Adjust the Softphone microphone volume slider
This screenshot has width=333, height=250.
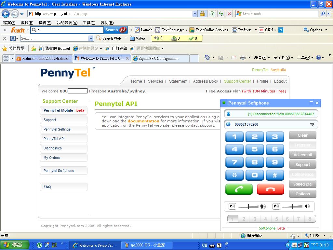tap(248, 206)
